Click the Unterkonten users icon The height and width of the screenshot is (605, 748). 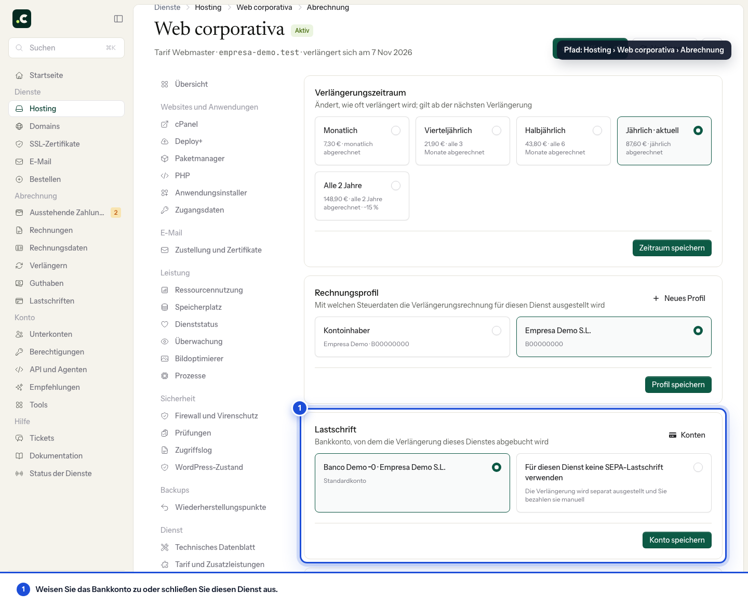tap(19, 334)
